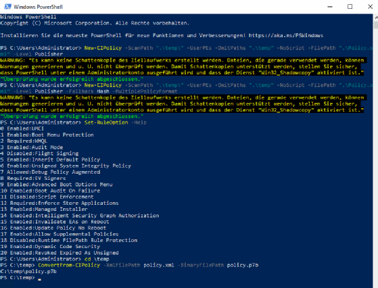Image resolution: width=378 pixels, height=288 pixels.
Task: Click line '10 Enabled:Boot Audit On Failure'
Action: tap(50, 191)
